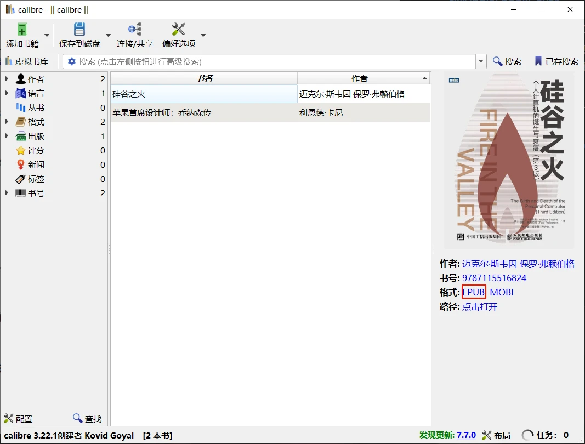Expand the Languages (语言) tree node
This screenshot has height=444, width=585.
coord(7,93)
